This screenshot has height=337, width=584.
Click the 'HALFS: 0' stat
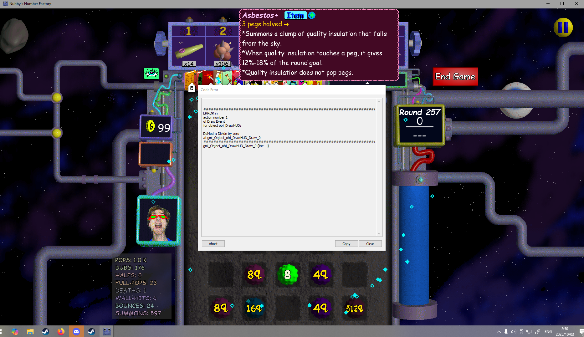[x=128, y=275]
